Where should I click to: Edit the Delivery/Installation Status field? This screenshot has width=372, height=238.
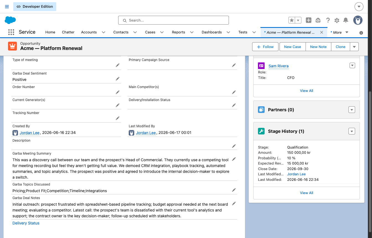tap(234, 105)
